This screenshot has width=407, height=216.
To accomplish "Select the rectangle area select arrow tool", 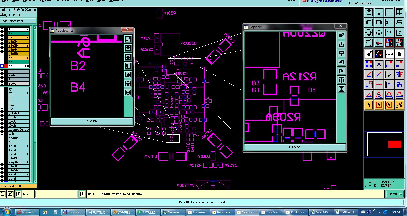I will click(379, 105).
